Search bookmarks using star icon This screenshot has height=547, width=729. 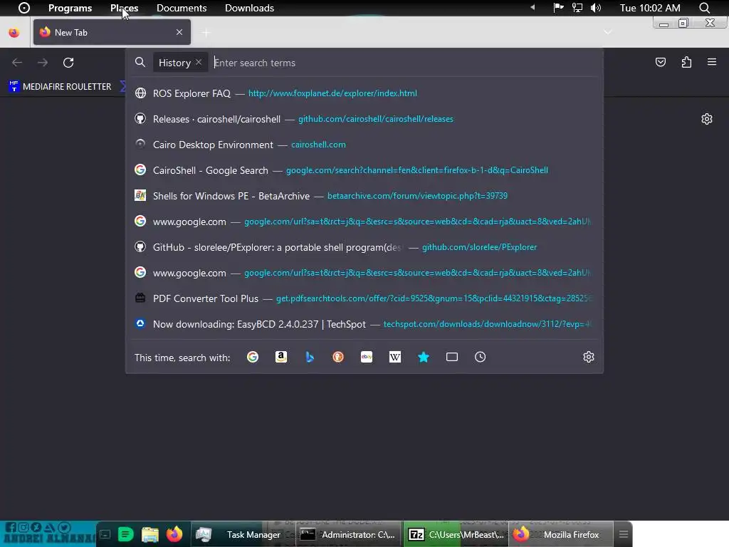pos(424,357)
